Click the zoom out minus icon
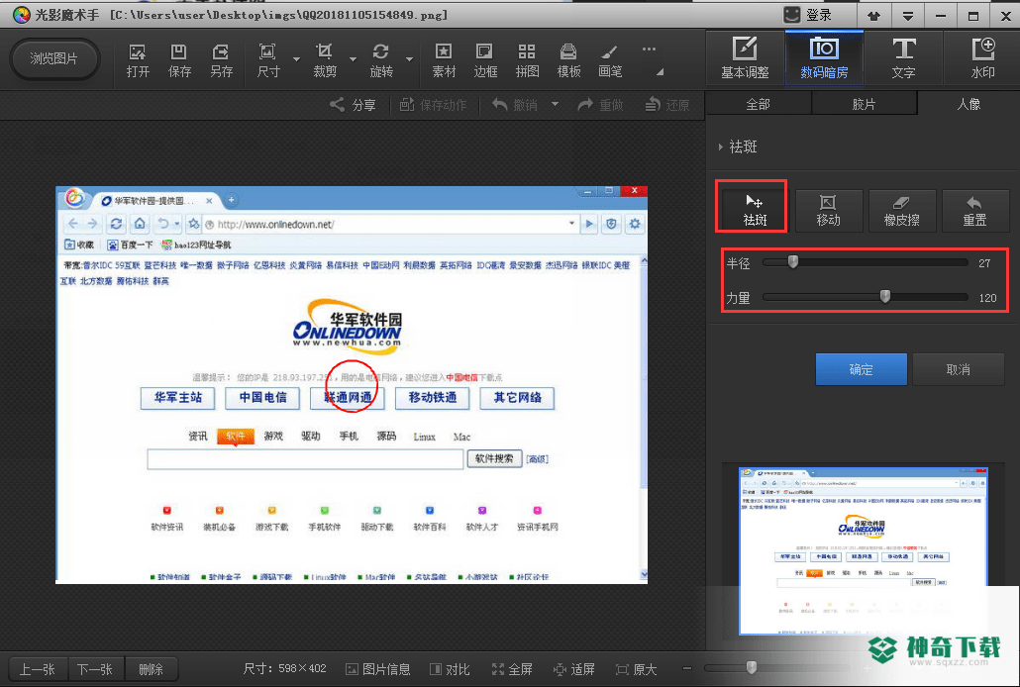The width and height of the screenshot is (1020, 687). [x=687, y=668]
